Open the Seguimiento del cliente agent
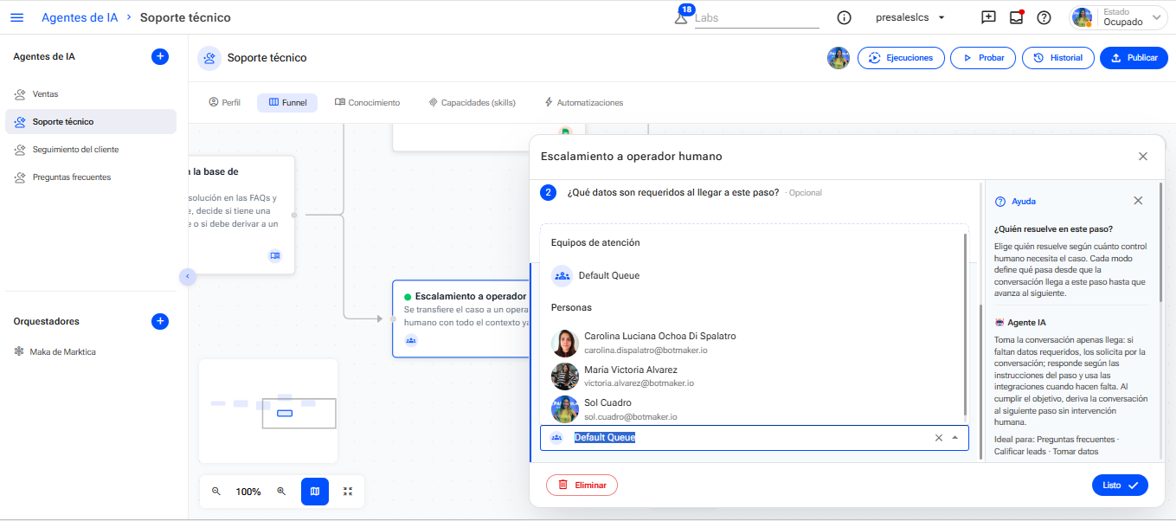Screen dimensions: 1176x521 [x=91, y=149]
